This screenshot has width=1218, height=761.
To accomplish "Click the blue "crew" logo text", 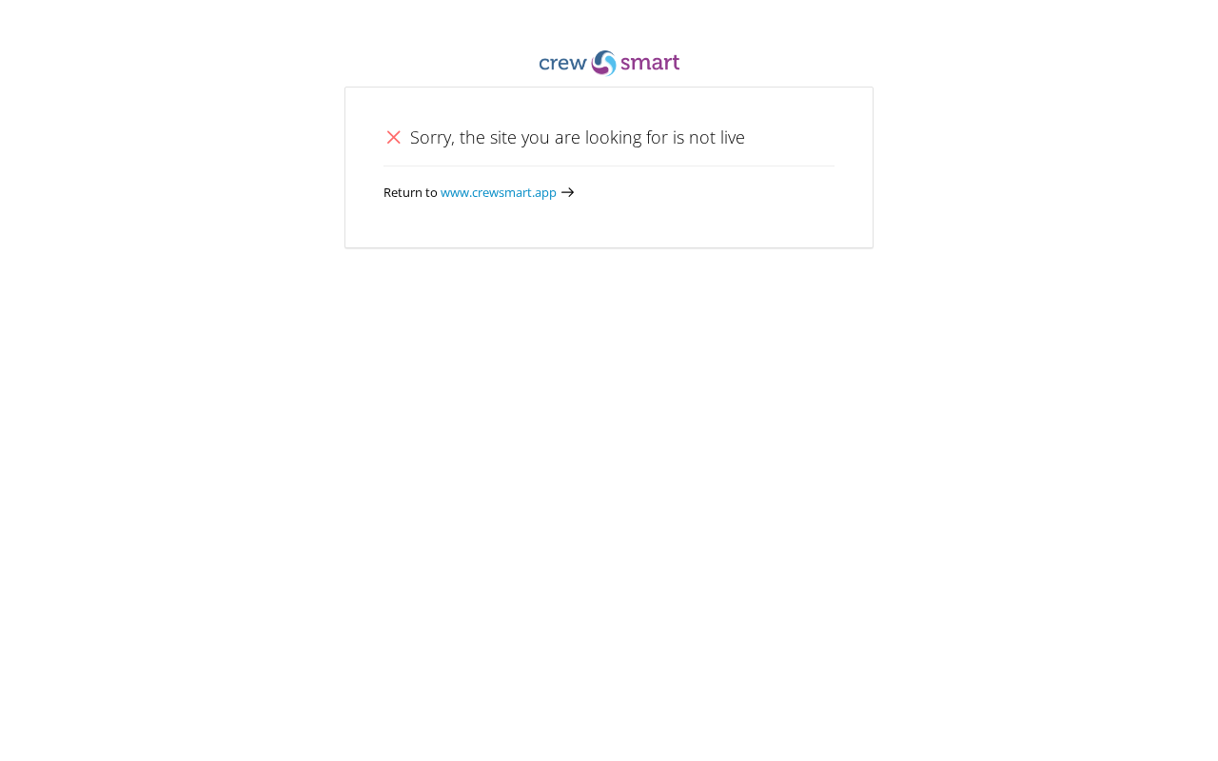I will click(x=562, y=64).
